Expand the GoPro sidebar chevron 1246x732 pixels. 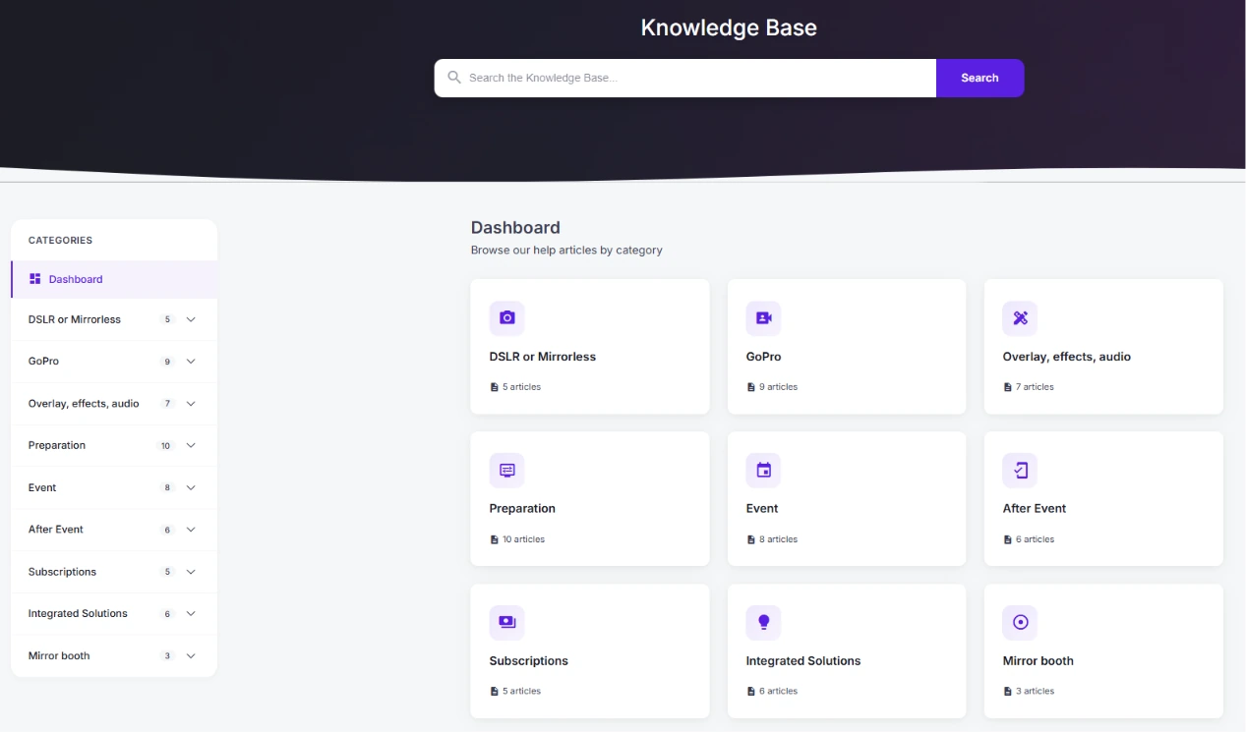[x=191, y=362]
